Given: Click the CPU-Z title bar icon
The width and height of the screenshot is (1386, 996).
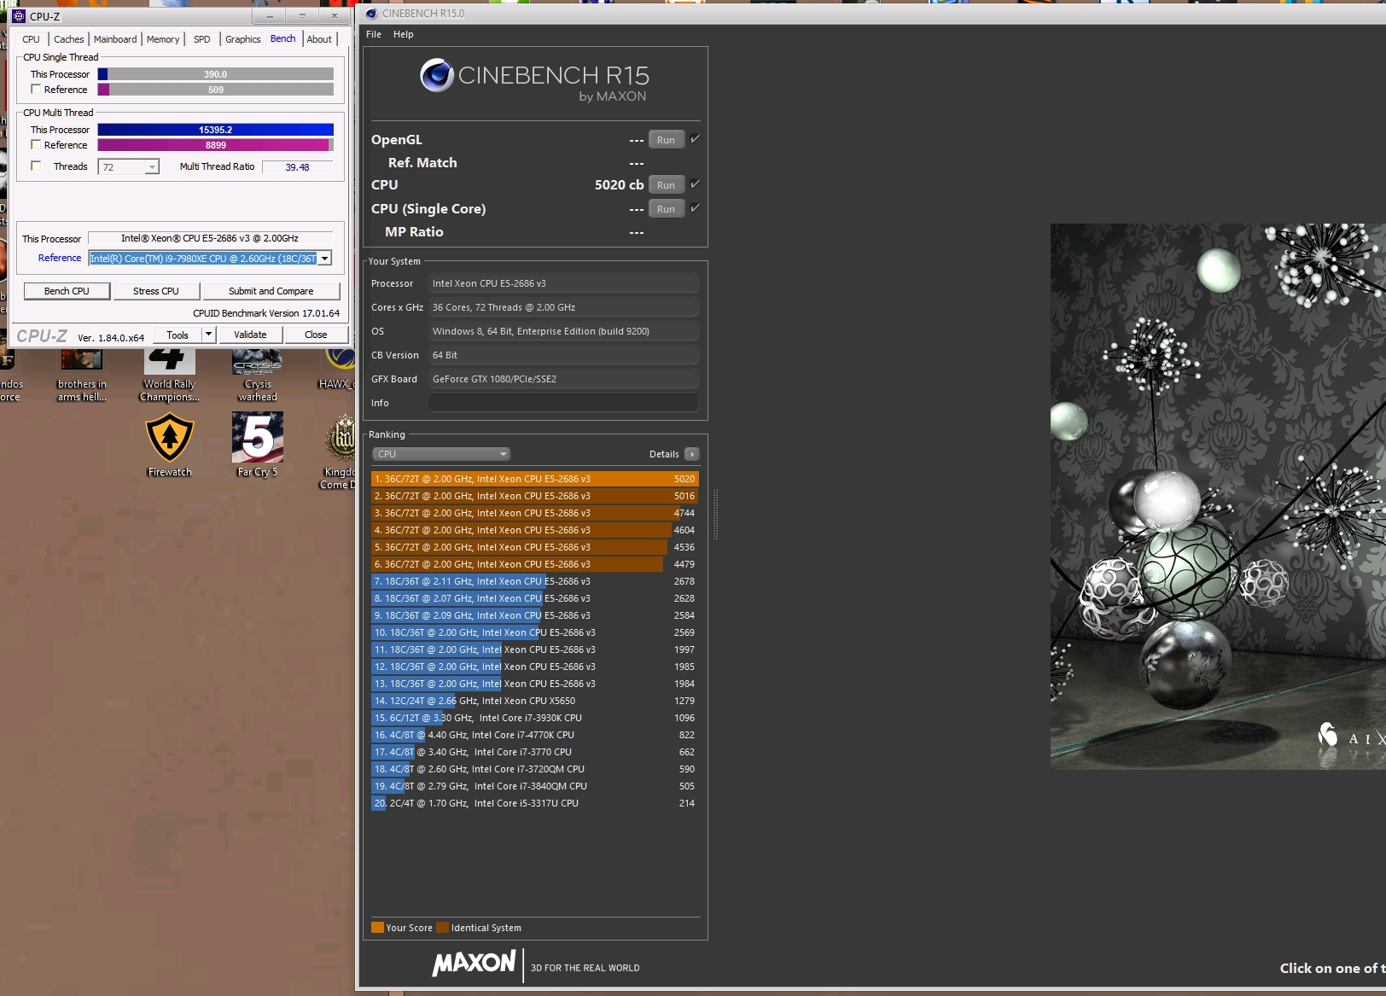Looking at the screenshot, I should (19, 16).
